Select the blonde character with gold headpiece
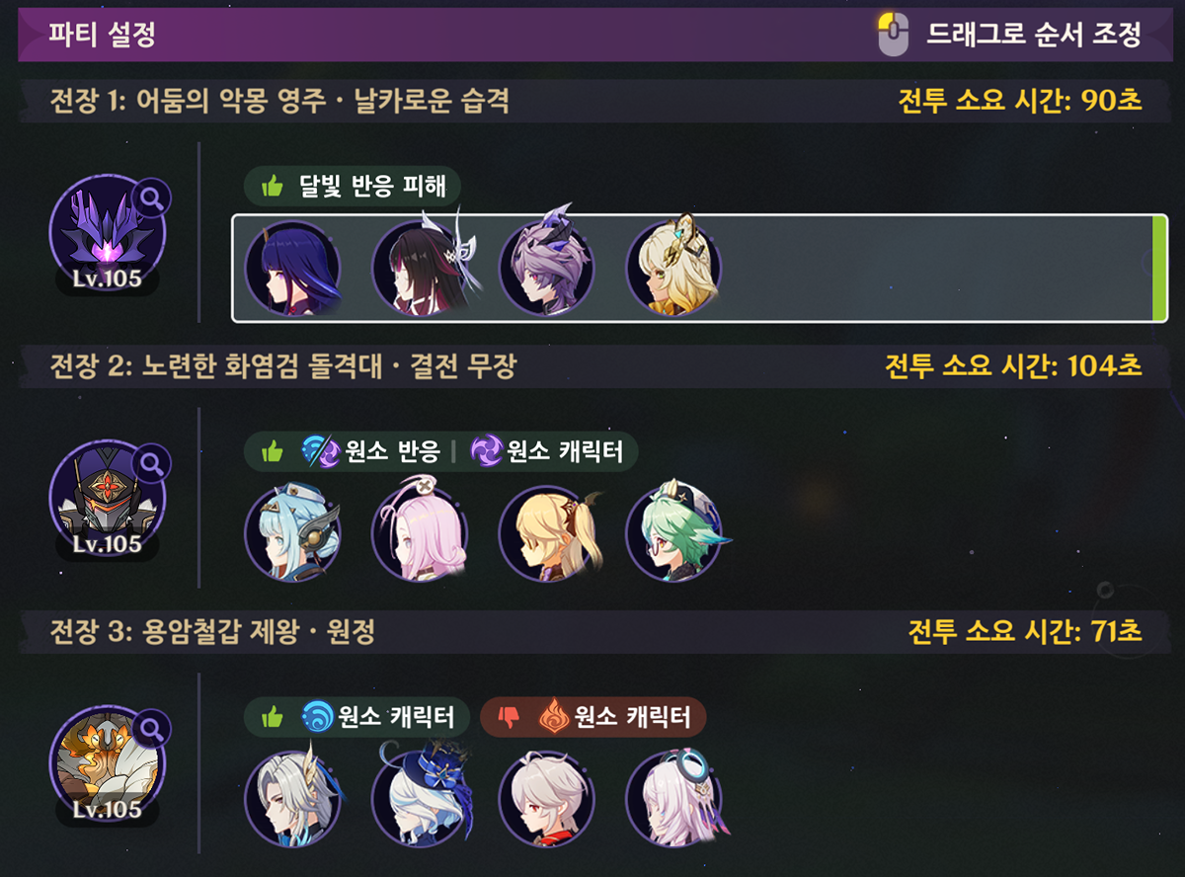Image resolution: width=1185 pixels, height=877 pixels. pos(673,266)
